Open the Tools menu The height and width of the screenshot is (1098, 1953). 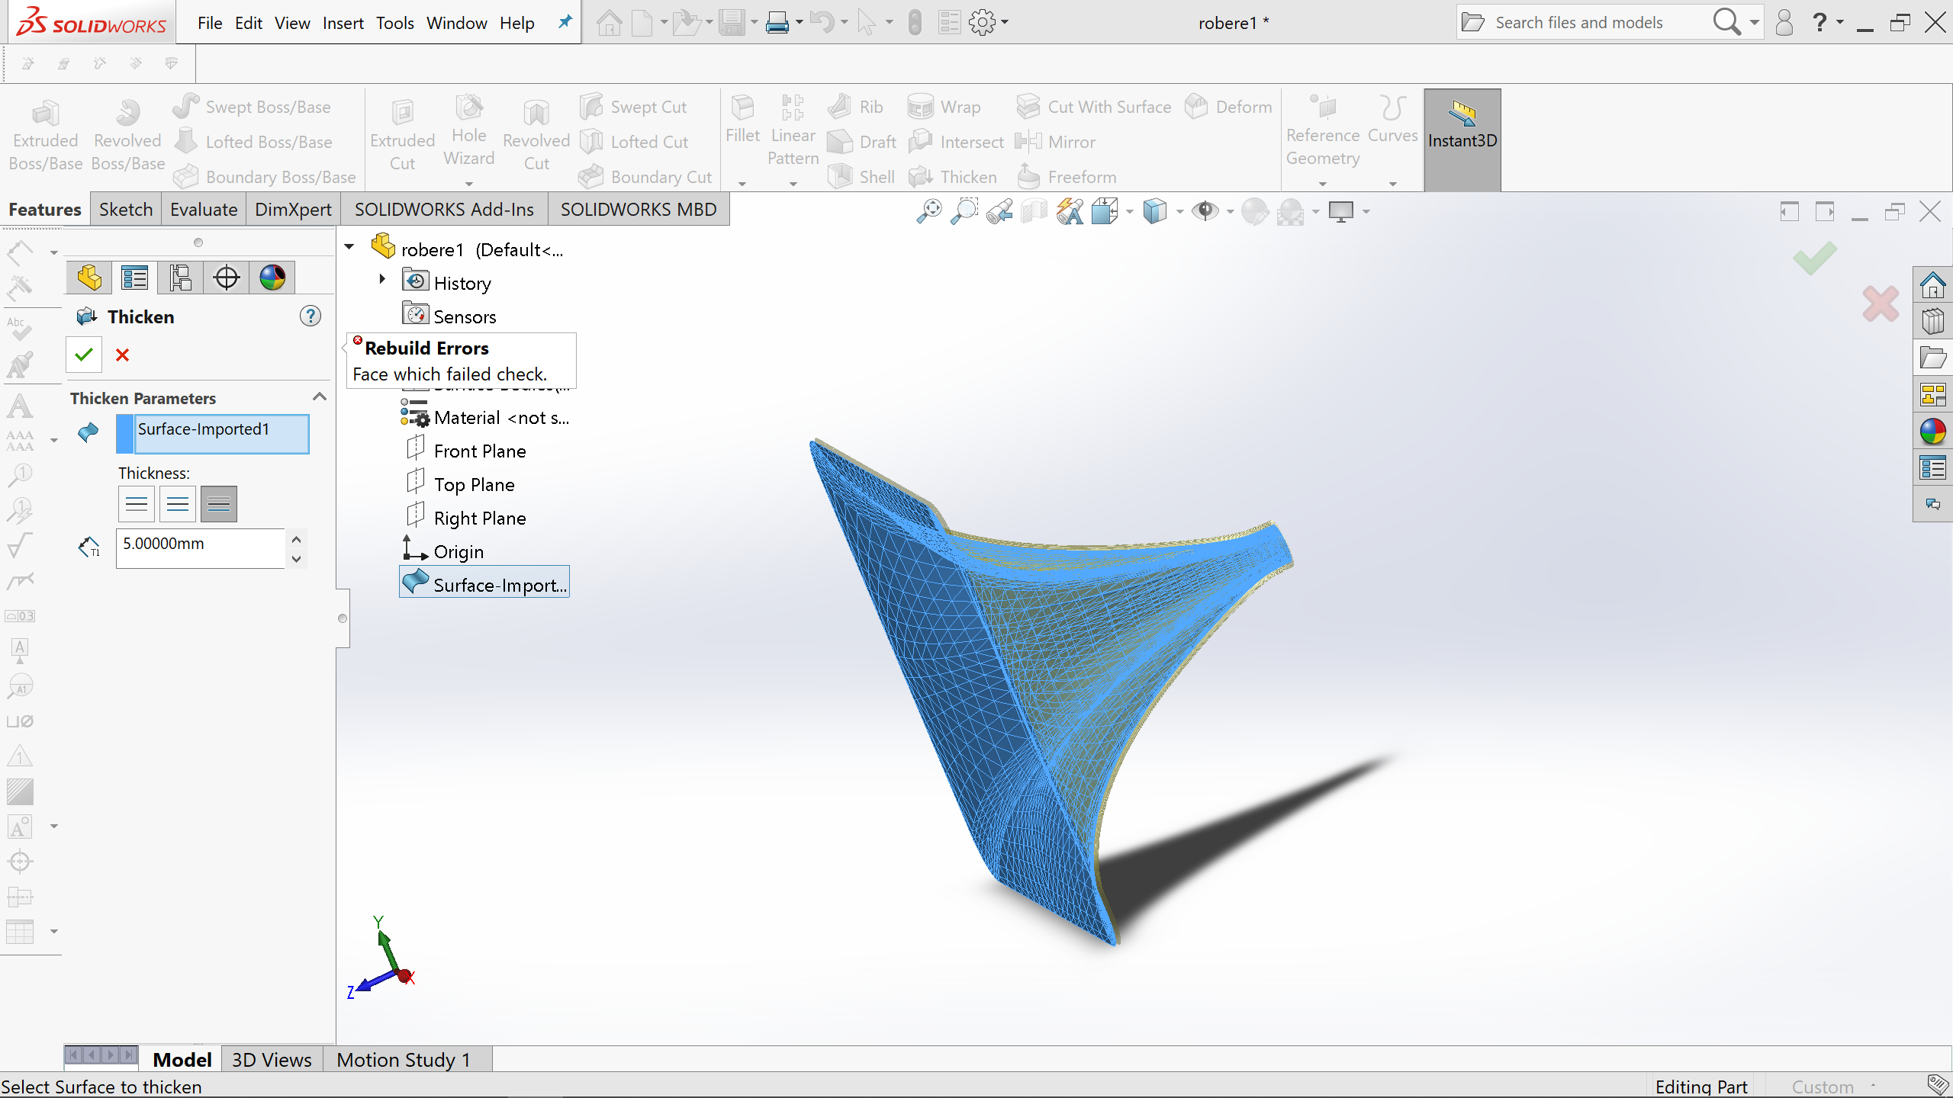[394, 23]
